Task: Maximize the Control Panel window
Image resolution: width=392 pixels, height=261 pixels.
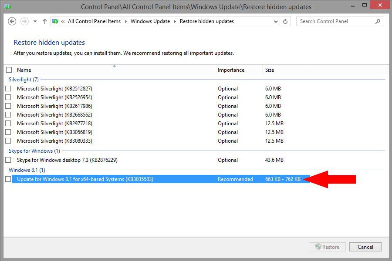Action: (365, 5)
